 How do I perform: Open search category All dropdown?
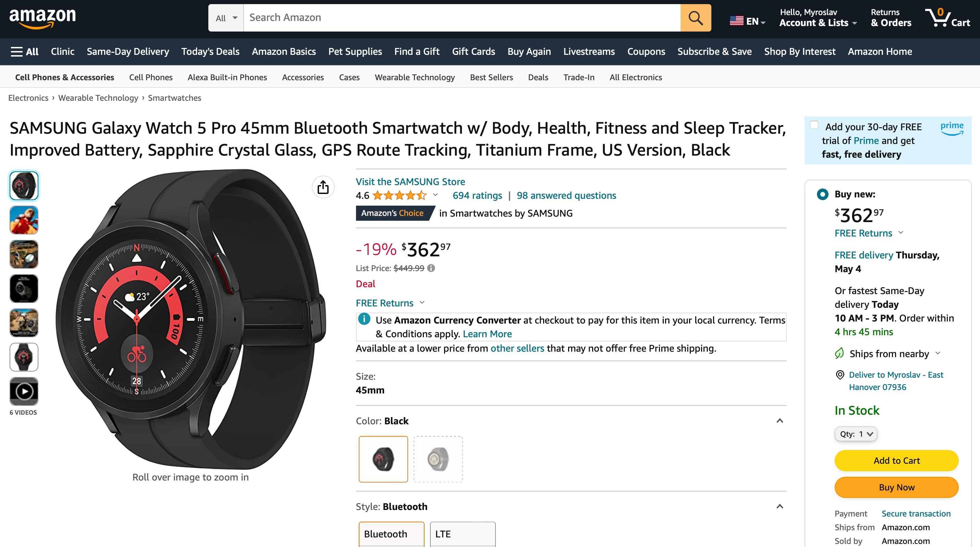click(226, 18)
